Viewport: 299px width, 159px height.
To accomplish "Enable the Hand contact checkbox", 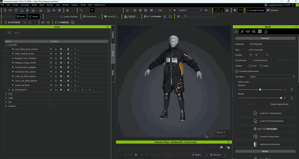I will point(261,66).
